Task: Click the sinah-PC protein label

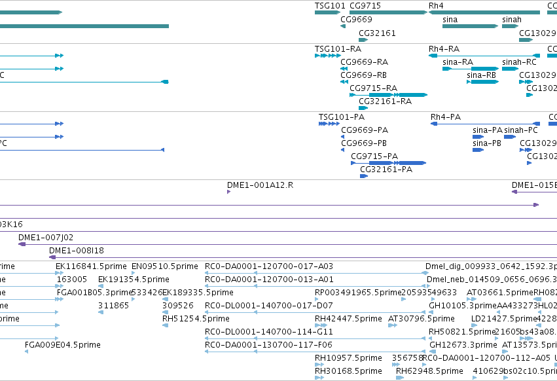Action: (x=521, y=130)
